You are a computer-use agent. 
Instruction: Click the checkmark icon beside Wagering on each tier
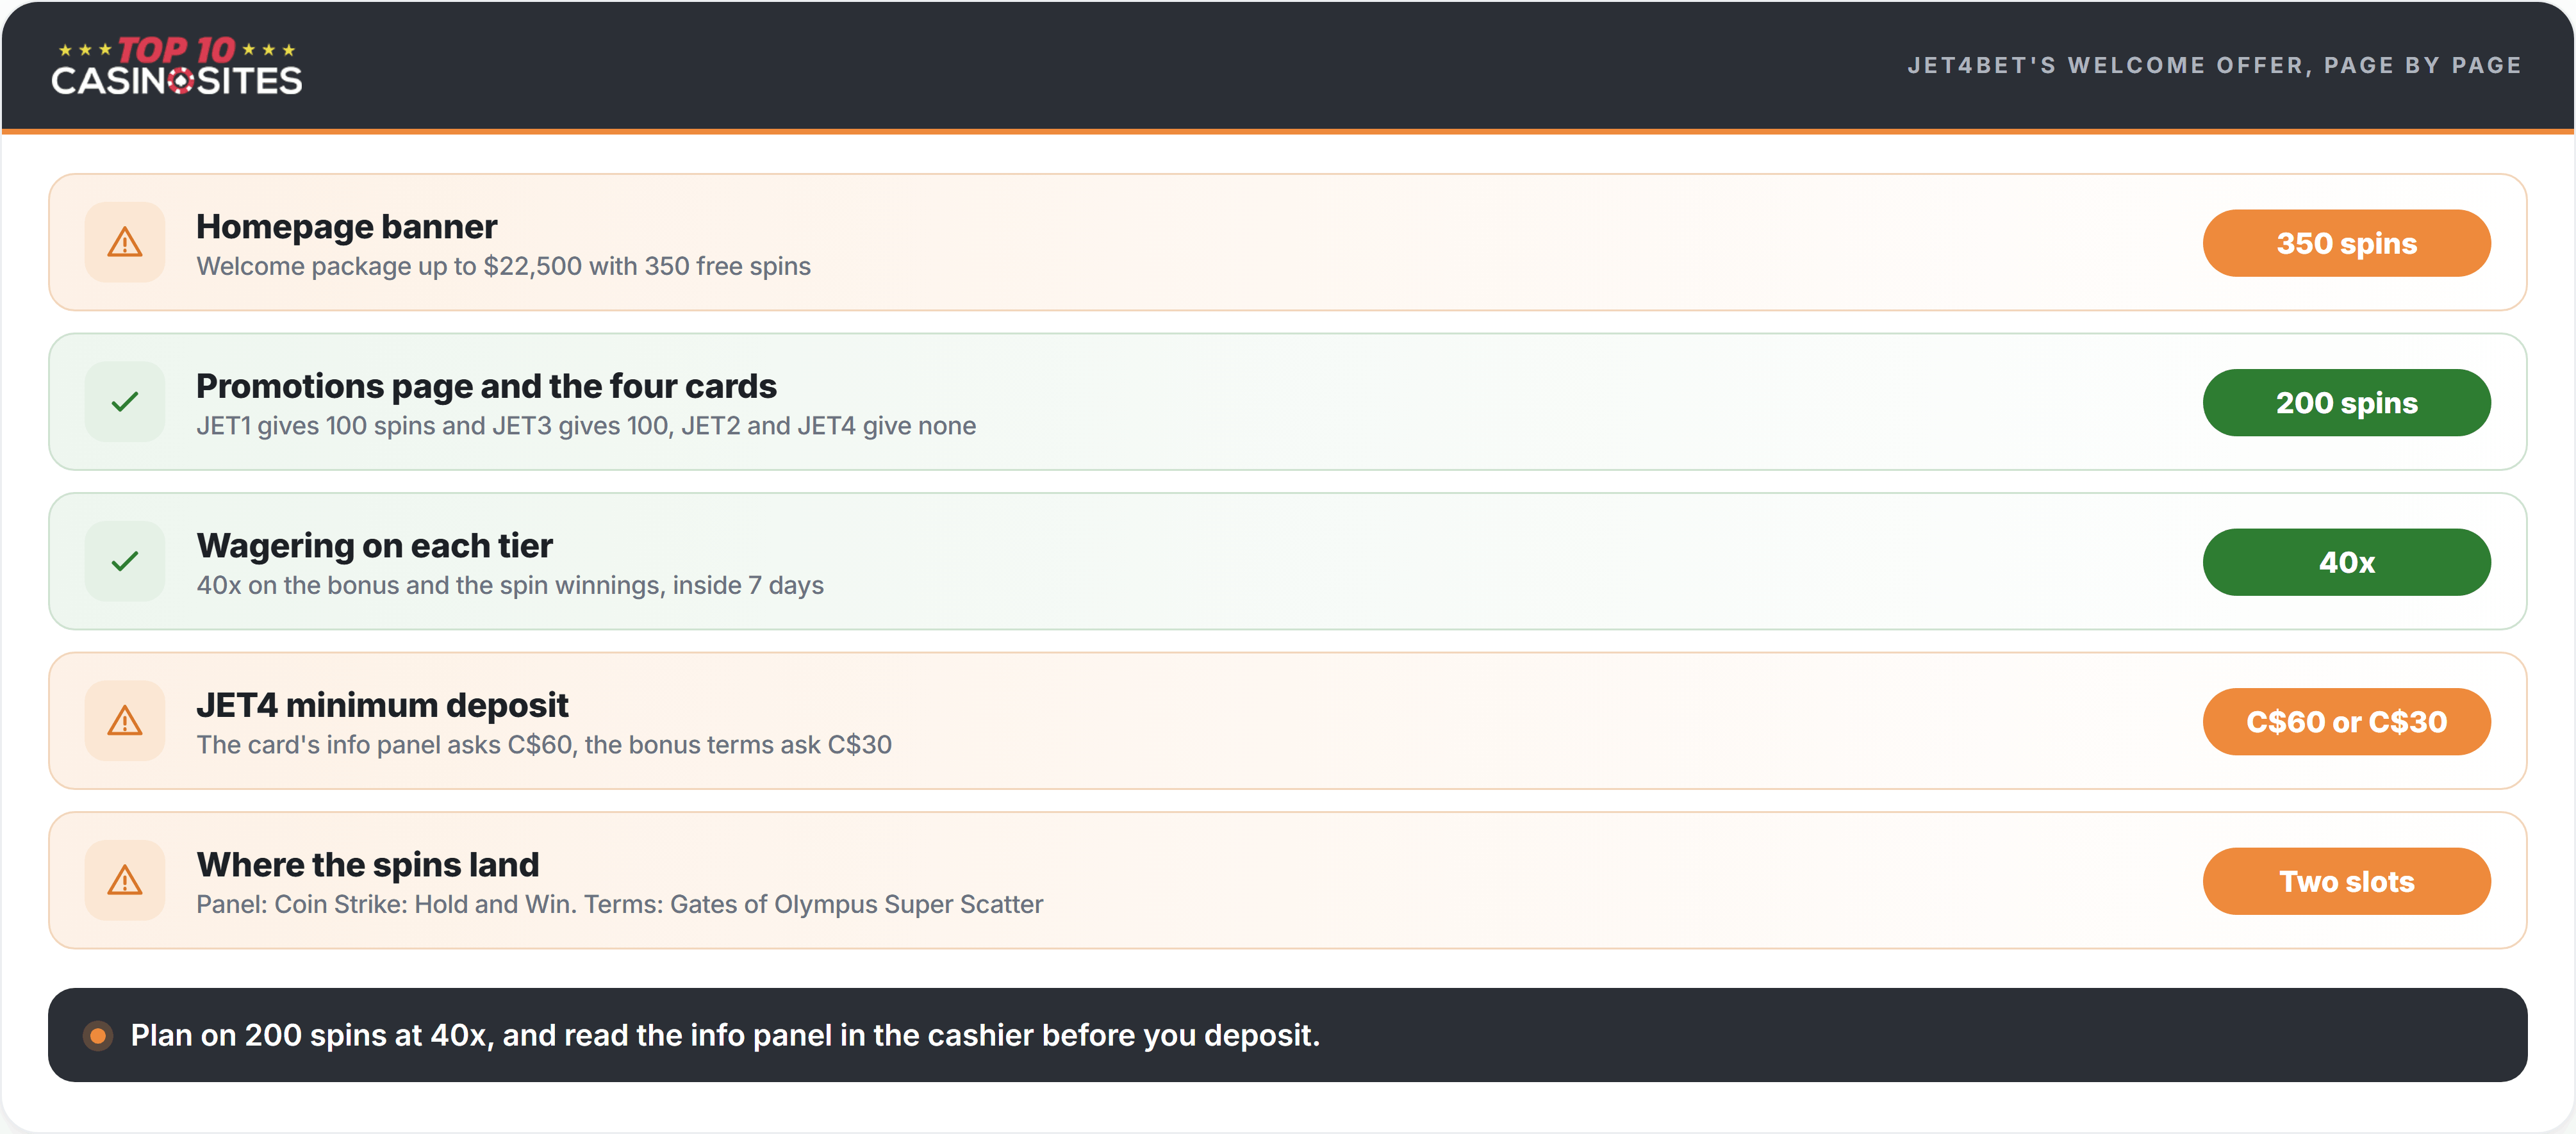125,561
